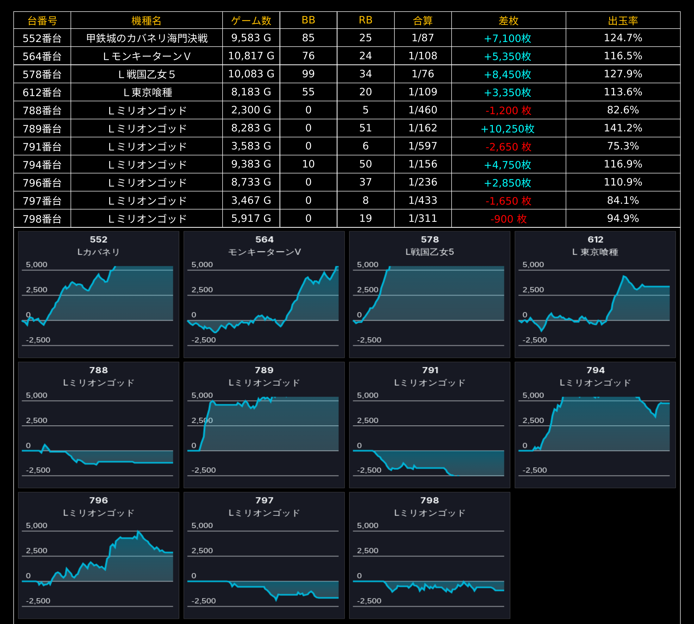Select the red -1,650 枚 value

coord(509,200)
